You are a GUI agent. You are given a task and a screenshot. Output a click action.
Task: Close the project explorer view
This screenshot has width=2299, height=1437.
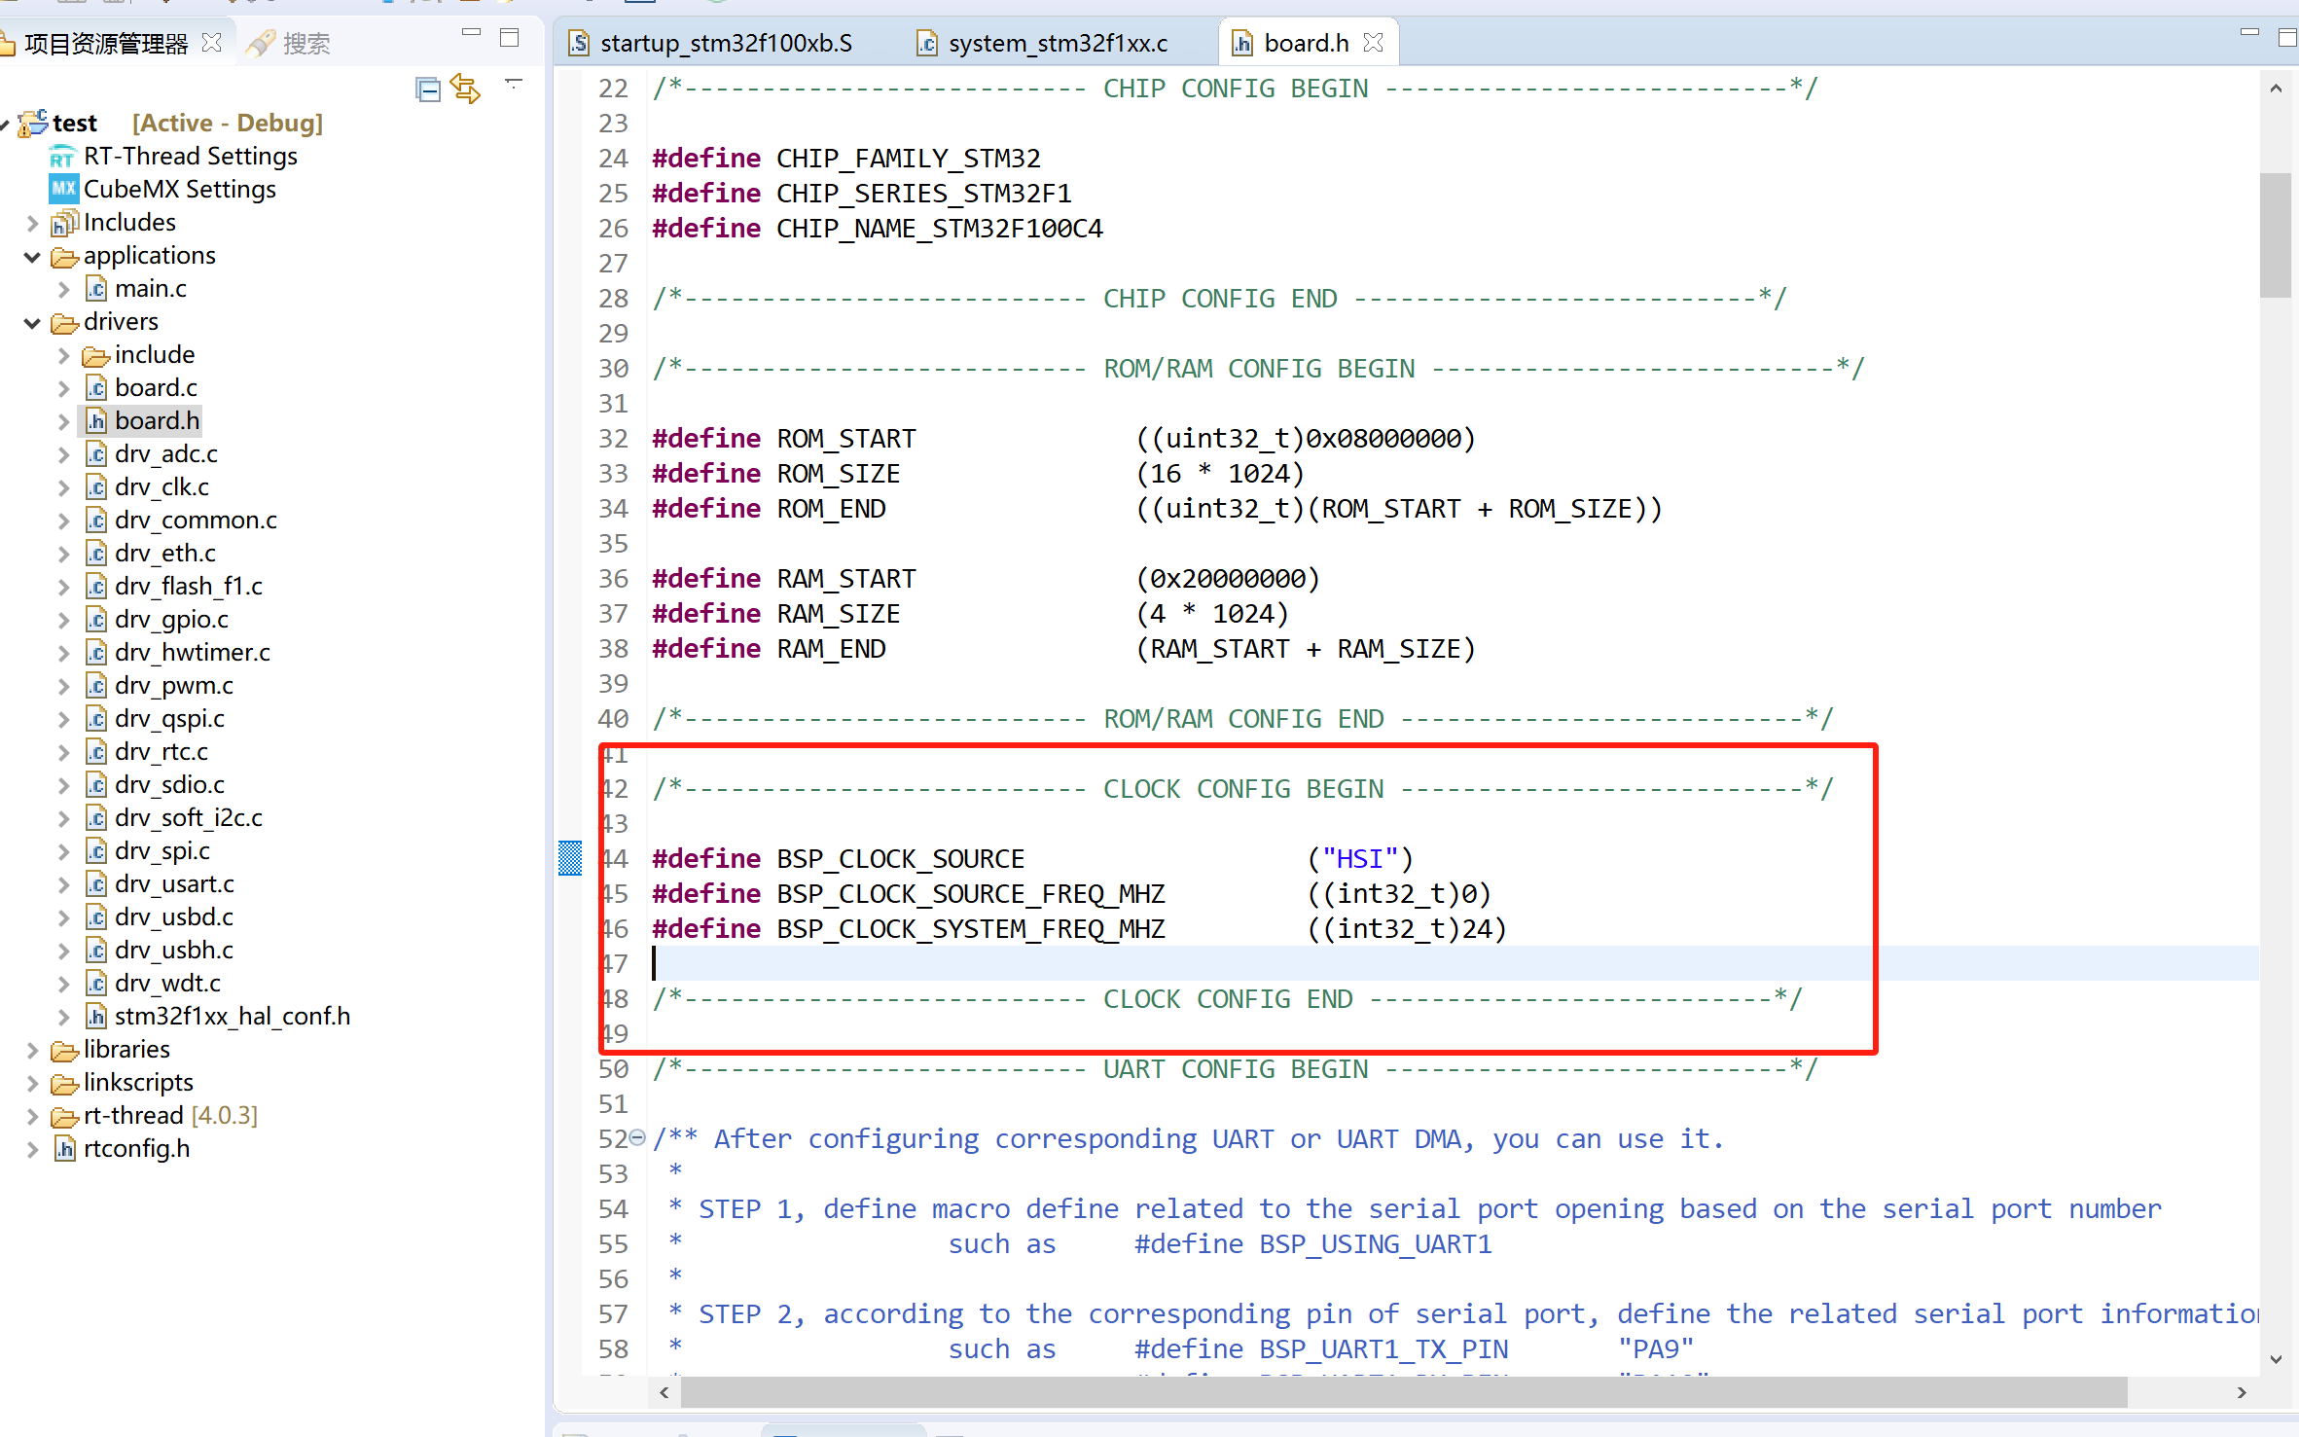pos(212,43)
